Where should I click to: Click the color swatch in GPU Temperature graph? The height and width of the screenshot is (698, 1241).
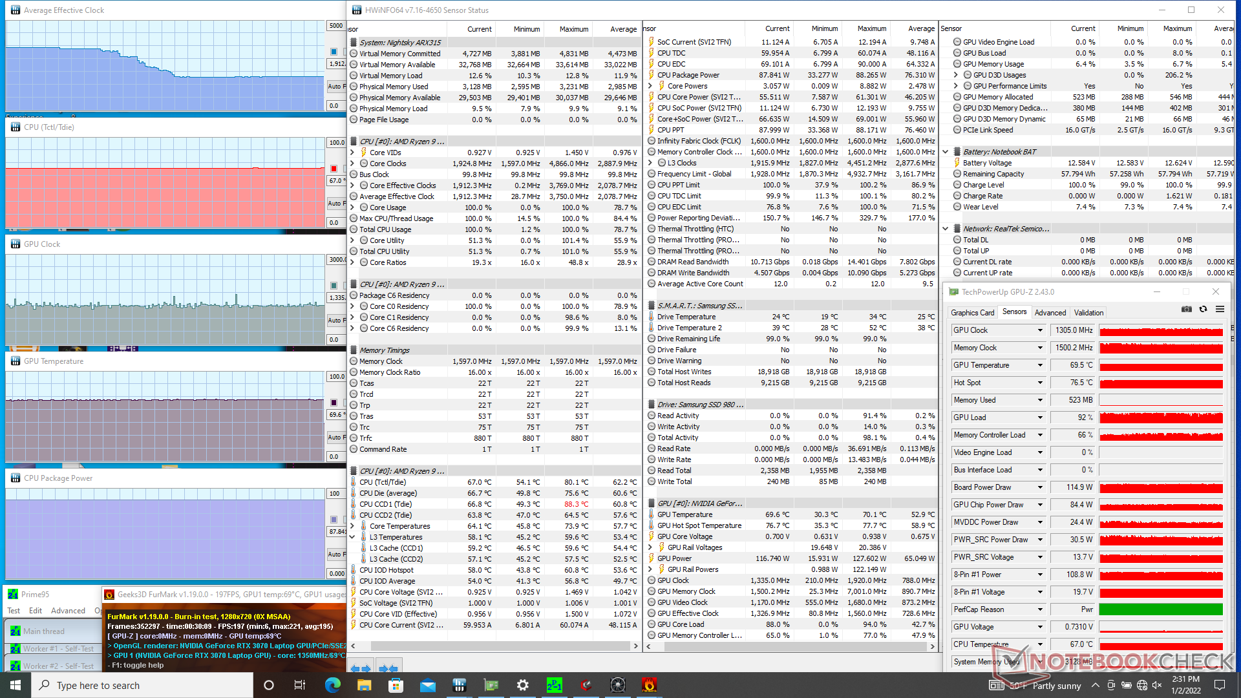click(334, 403)
